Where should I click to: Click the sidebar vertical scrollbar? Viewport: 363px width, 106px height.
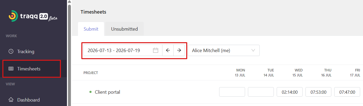coord(69,55)
